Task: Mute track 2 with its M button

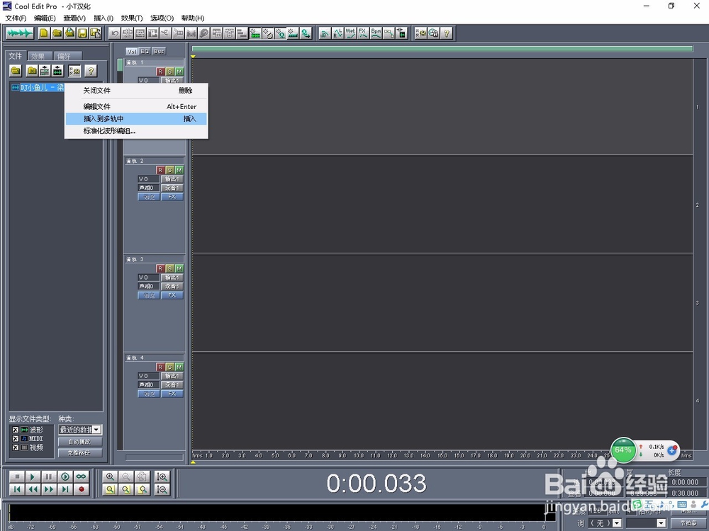Action: coord(179,170)
